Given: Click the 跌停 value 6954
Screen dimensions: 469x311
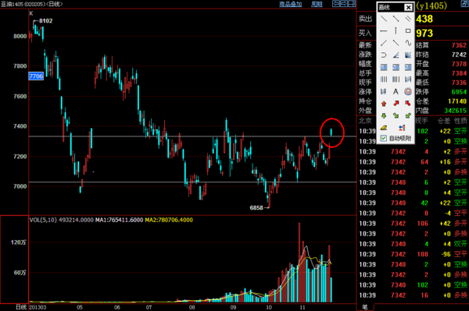Looking at the screenshot, I should (459, 92).
